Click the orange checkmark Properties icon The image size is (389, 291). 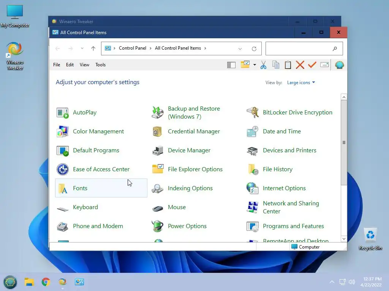[x=312, y=65]
